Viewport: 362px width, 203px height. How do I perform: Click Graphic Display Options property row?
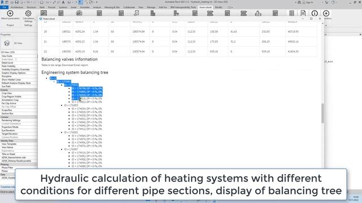click(19, 73)
